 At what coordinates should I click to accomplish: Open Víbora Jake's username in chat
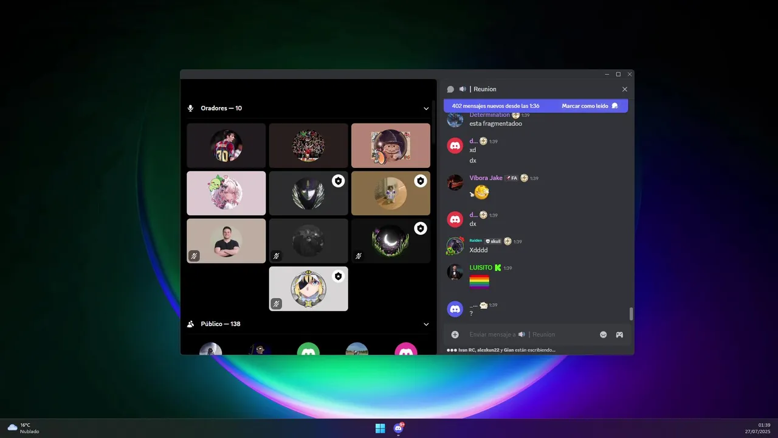tap(486, 178)
